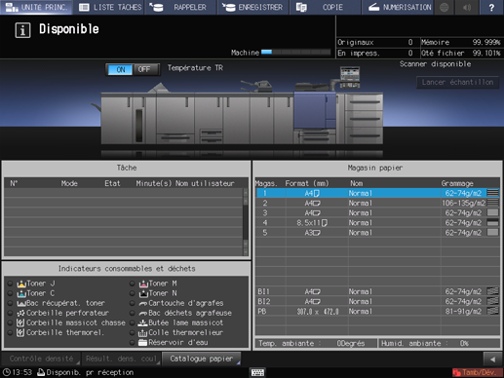This screenshot has width=504, height=378.
Task: Click Corbeille perforateur status indicator
Action: click(x=10, y=313)
